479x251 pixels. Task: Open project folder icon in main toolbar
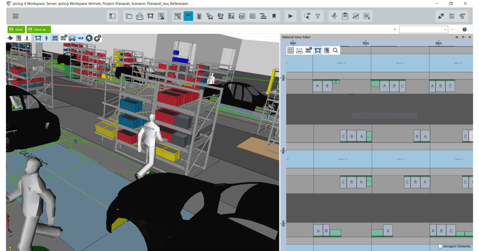click(129, 16)
